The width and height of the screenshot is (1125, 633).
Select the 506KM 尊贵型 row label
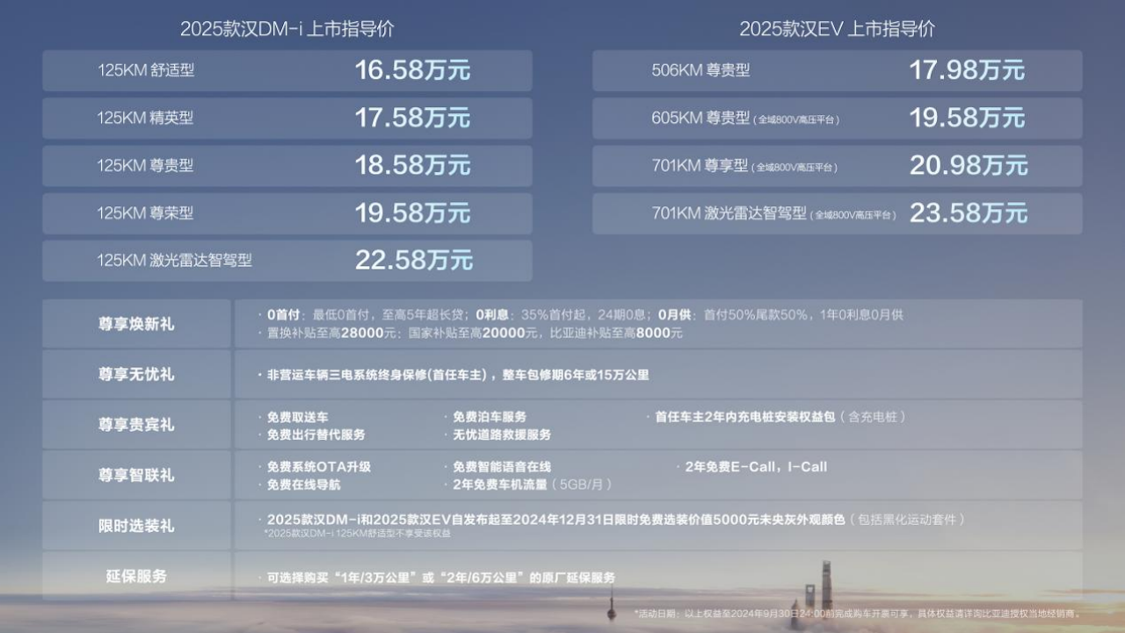click(700, 70)
